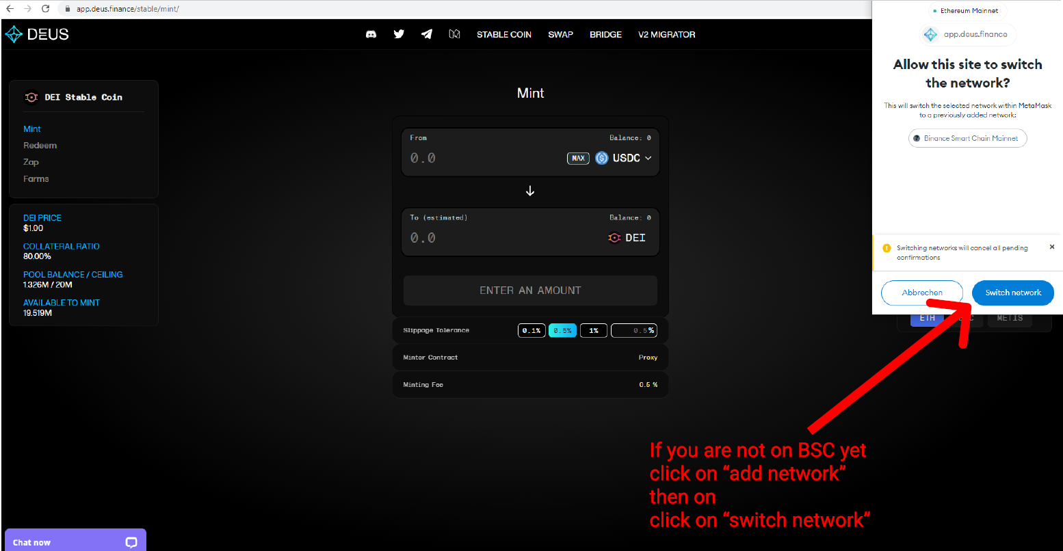Select Farms in the sidebar
This screenshot has height=551, width=1063.
click(x=36, y=179)
